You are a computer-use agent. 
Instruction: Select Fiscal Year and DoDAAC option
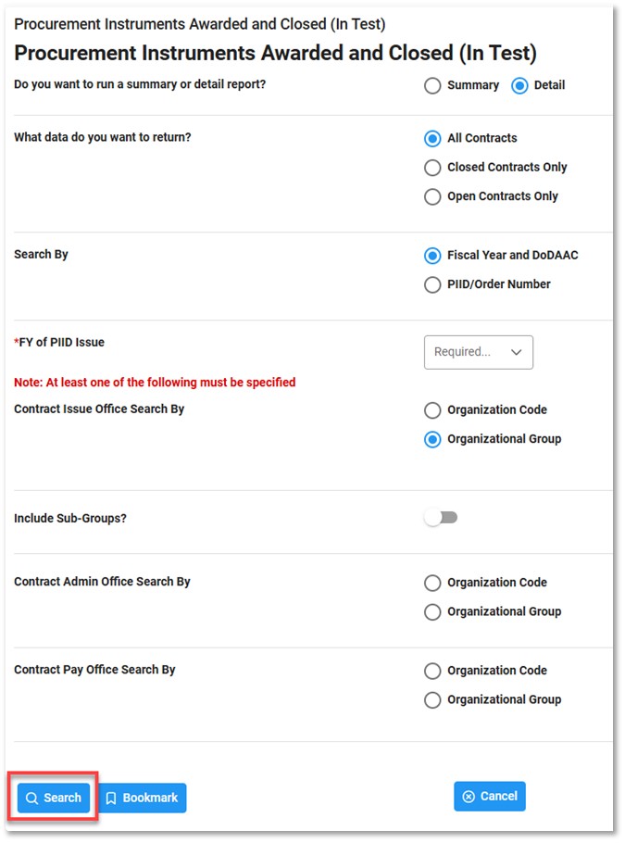pos(432,256)
